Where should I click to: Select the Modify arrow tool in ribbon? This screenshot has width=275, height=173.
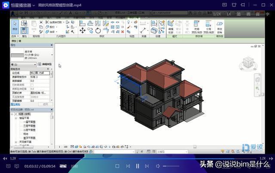coord(15,26)
